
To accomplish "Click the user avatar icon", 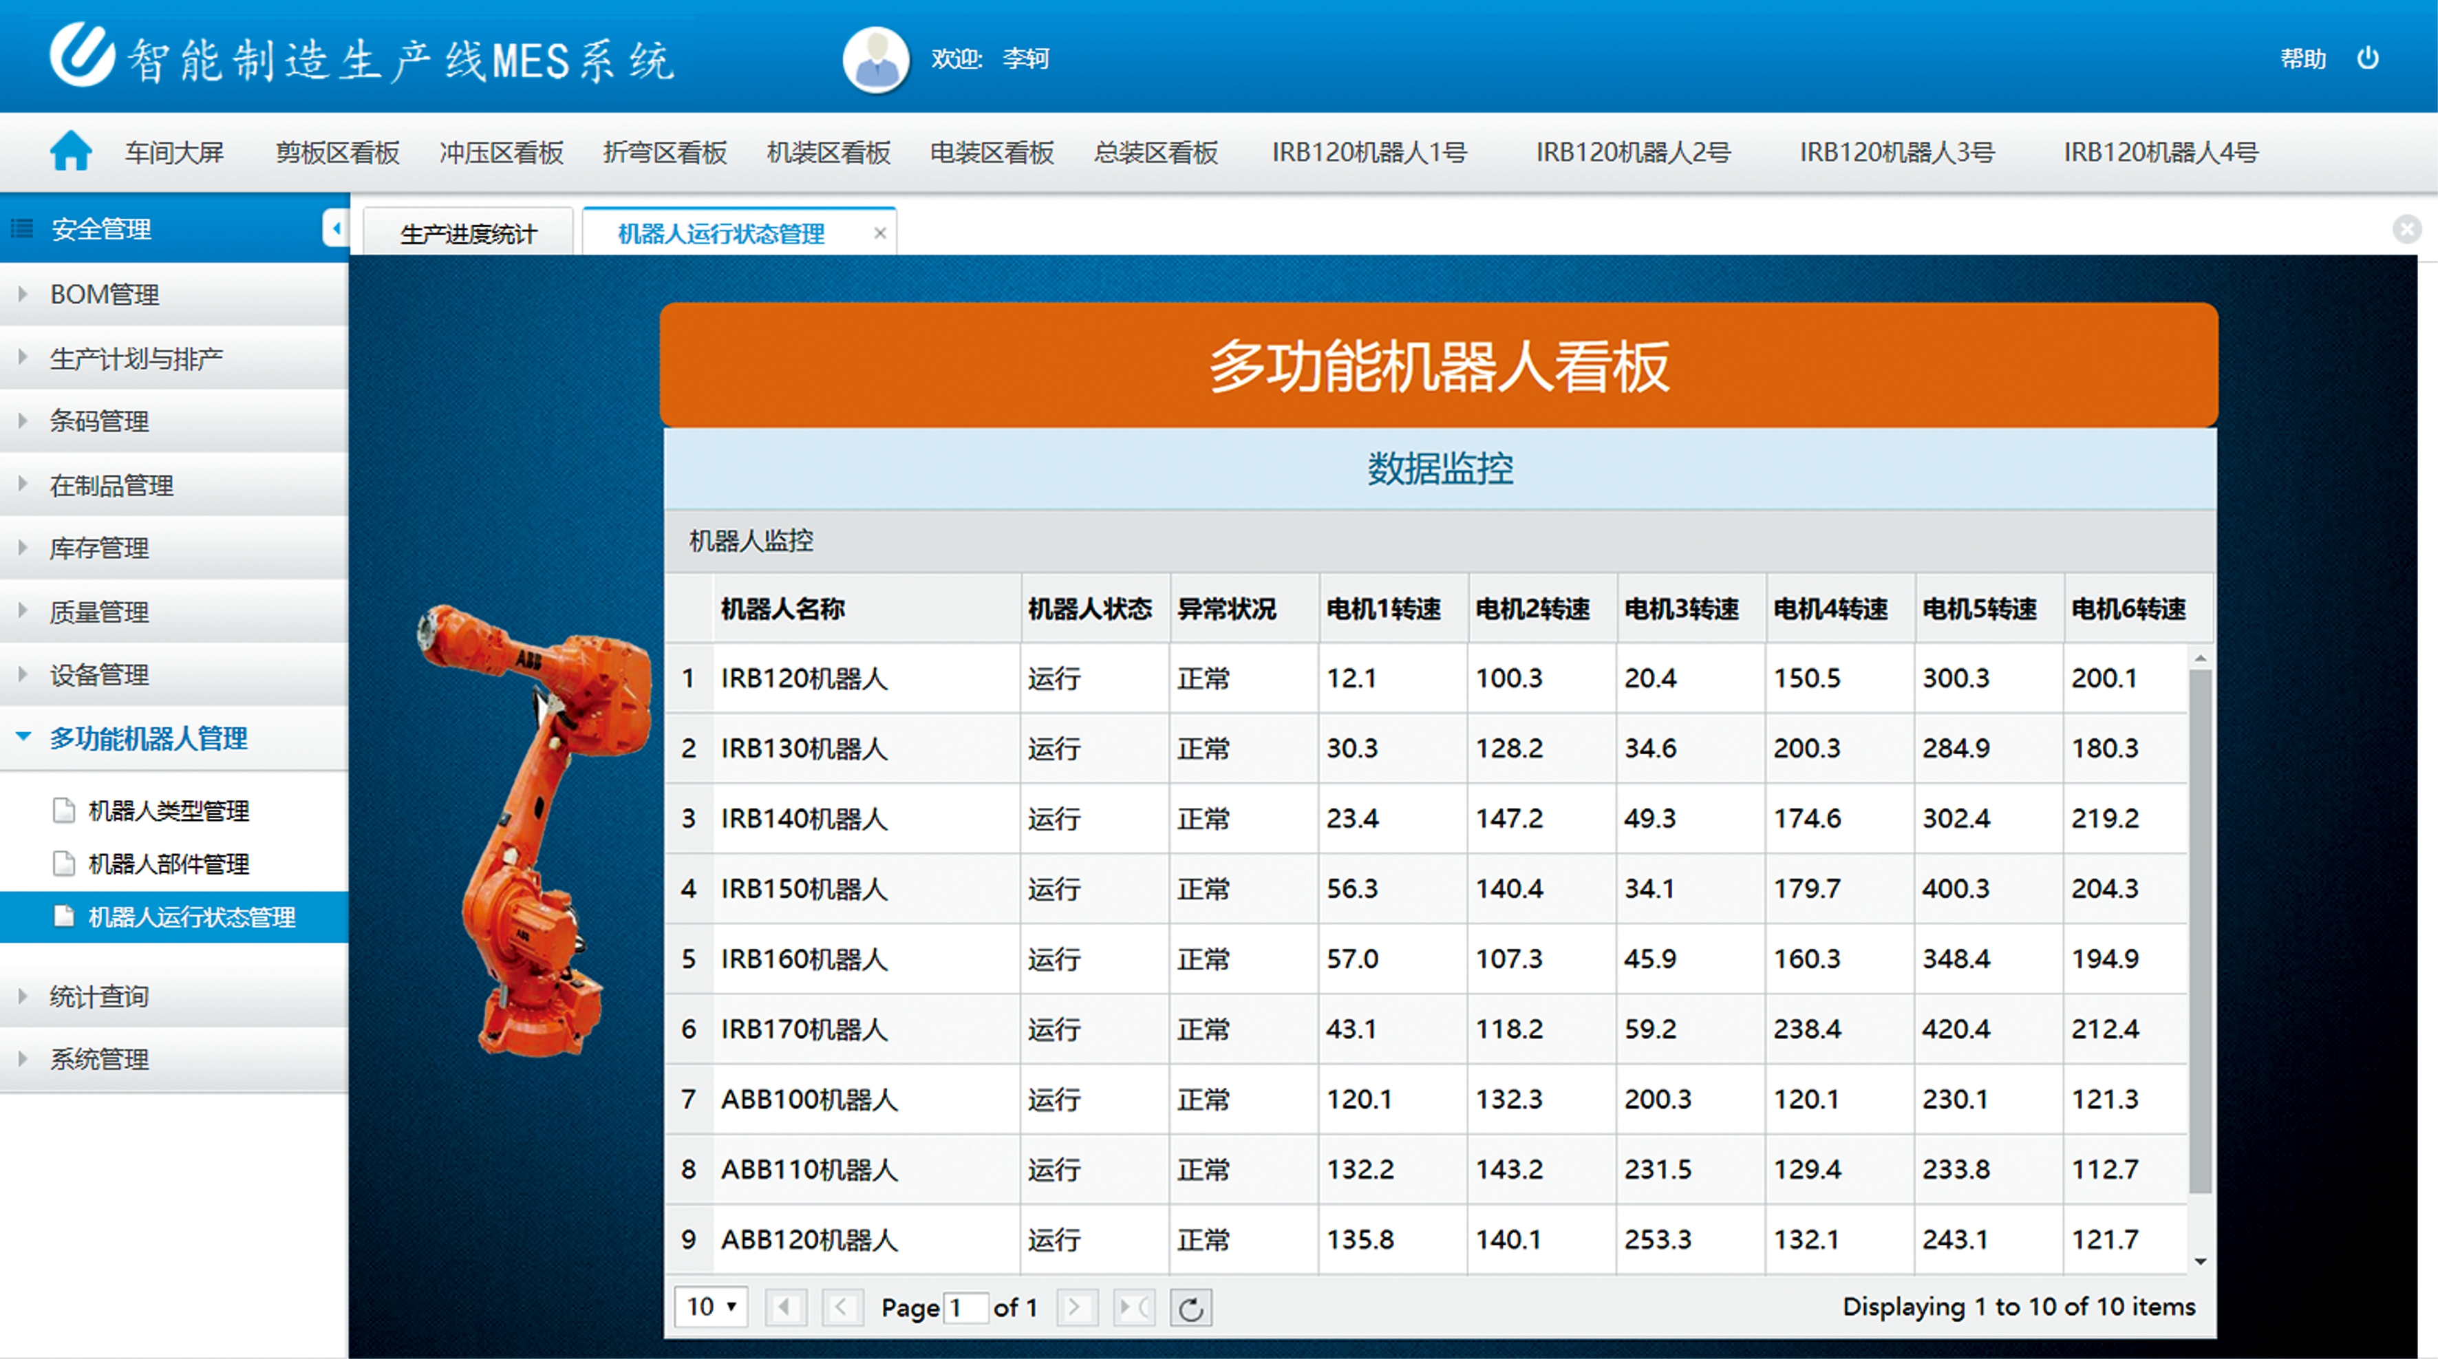I will (x=875, y=58).
